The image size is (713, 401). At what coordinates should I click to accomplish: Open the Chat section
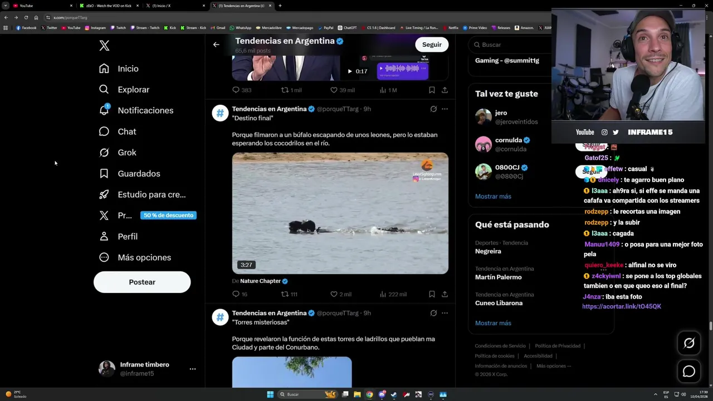(117, 131)
